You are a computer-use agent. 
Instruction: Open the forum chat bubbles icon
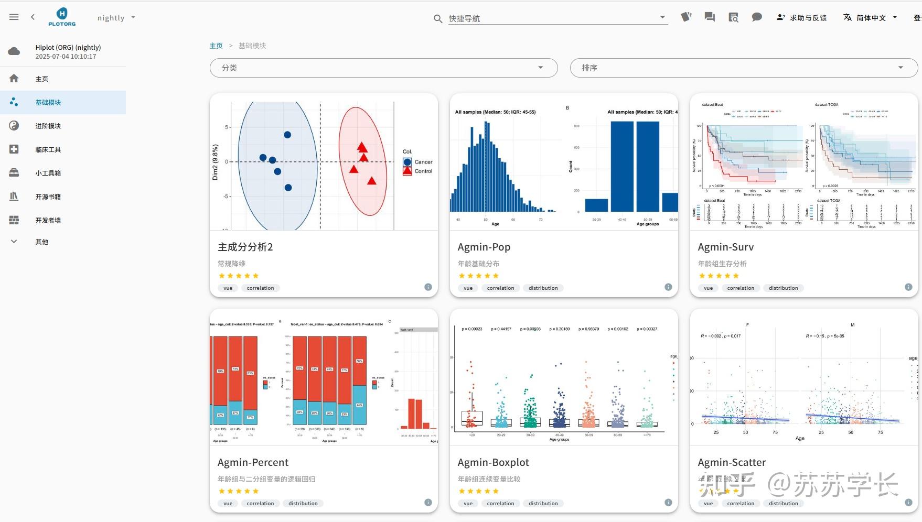710,17
